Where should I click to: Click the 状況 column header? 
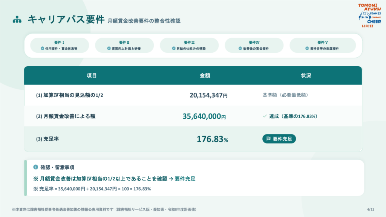306,75
